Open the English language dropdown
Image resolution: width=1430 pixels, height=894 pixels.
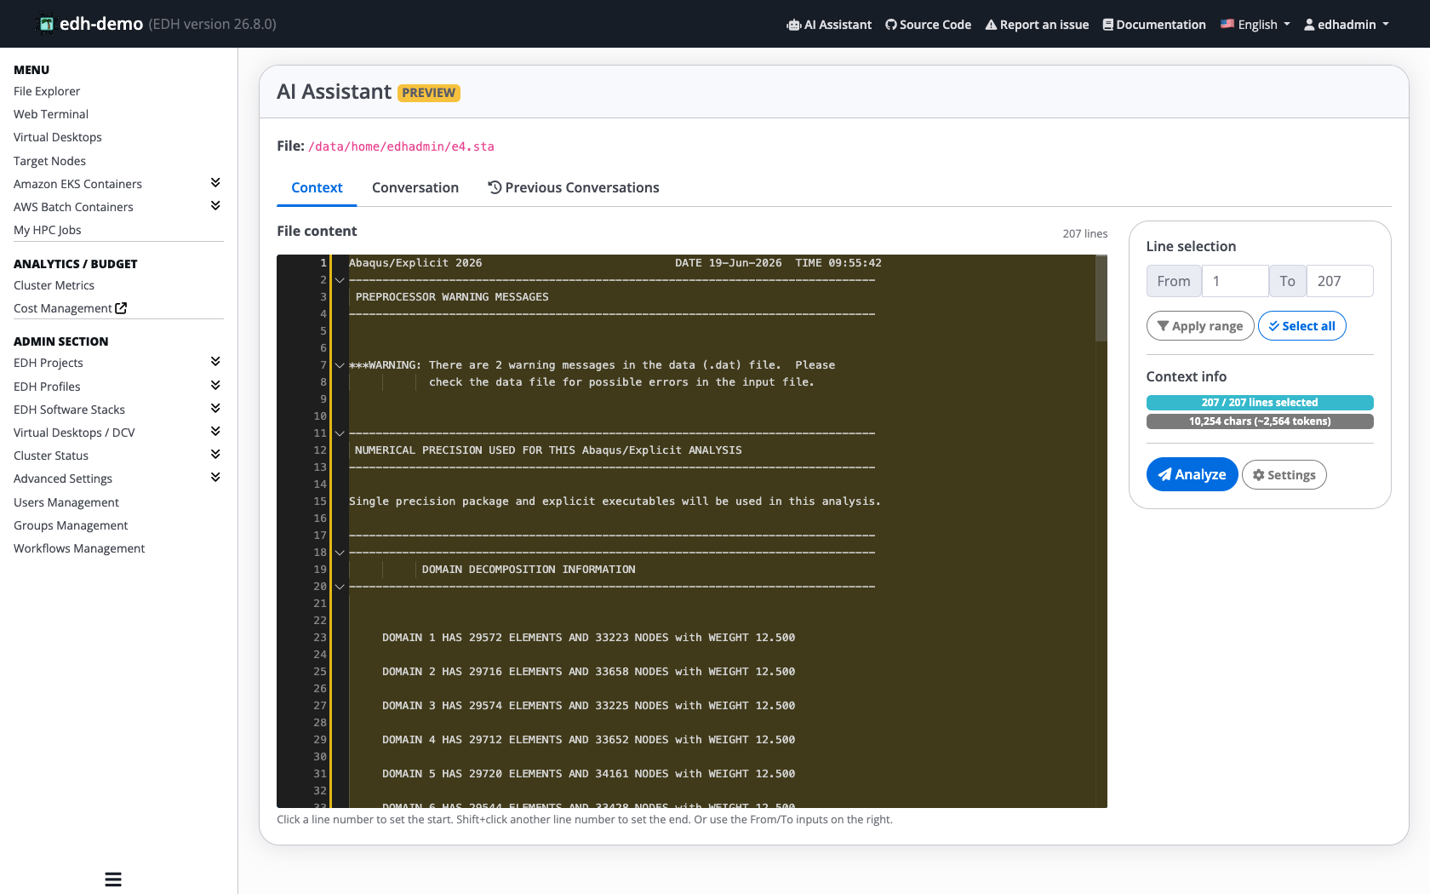tap(1255, 25)
